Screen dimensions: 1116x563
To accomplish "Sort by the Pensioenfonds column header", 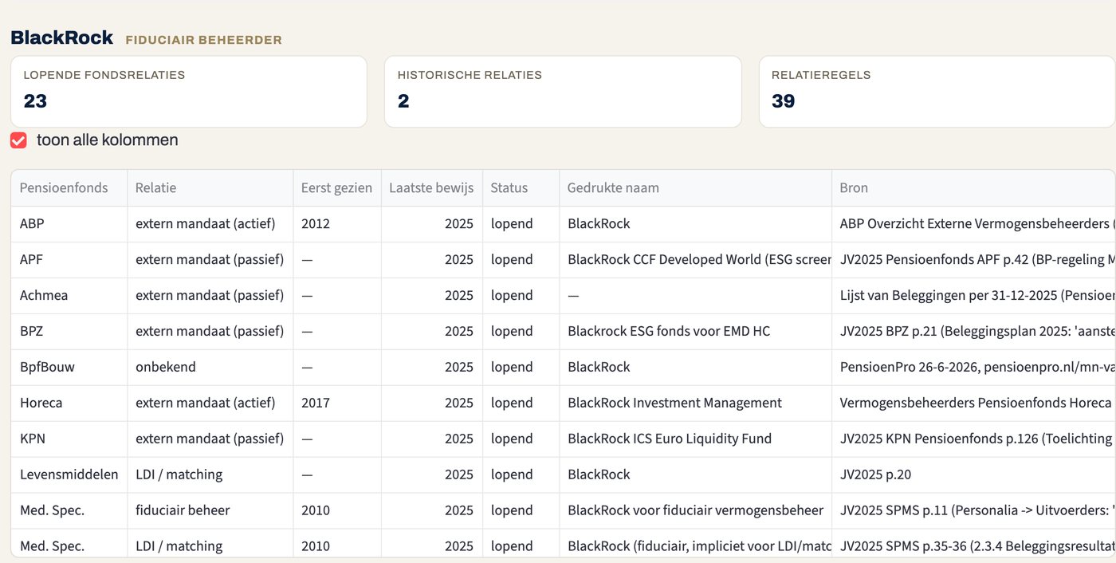I will click(69, 188).
